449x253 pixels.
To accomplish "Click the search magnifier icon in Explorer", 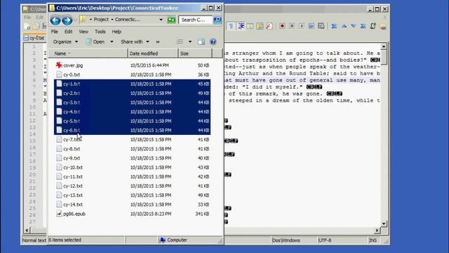I will click(217, 20).
